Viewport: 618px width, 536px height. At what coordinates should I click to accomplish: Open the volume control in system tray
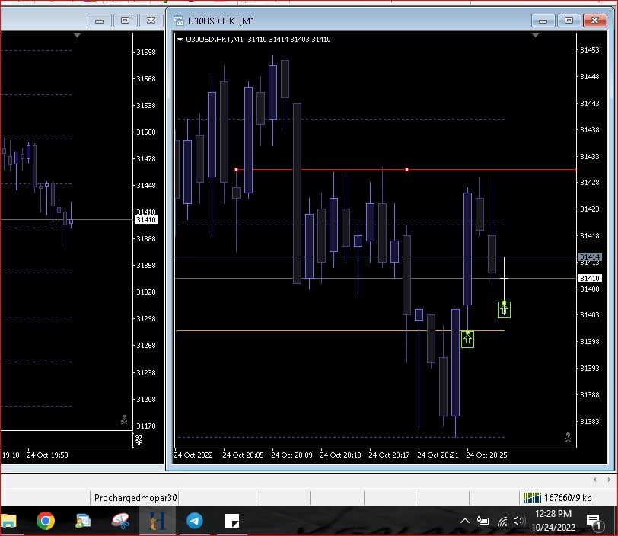coord(519,521)
